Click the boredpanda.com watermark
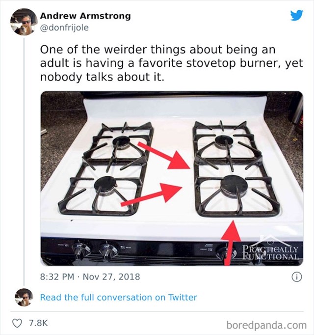This screenshot has height=335, width=314. (x=266, y=325)
